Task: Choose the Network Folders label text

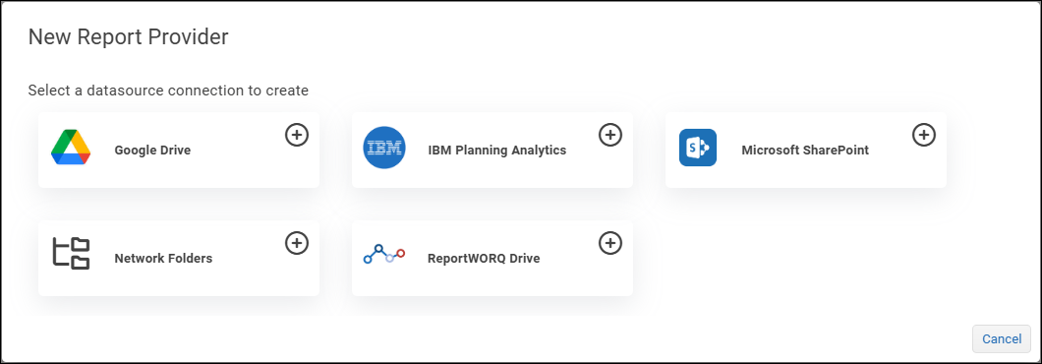Action: [x=163, y=258]
